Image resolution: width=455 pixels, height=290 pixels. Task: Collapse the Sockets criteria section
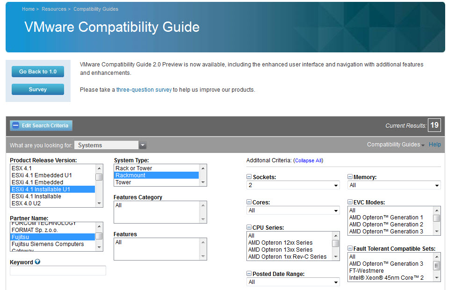(x=249, y=177)
